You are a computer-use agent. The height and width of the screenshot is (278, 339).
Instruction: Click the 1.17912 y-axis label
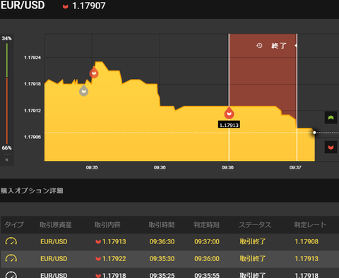coord(32,111)
